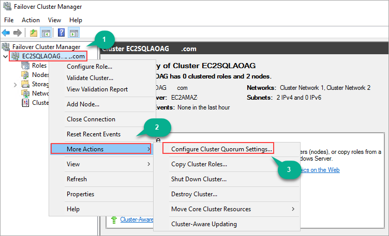Click the Forward arrow toolbar icon
The height and width of the screenshot is (236, 389).
pos(18,33)
